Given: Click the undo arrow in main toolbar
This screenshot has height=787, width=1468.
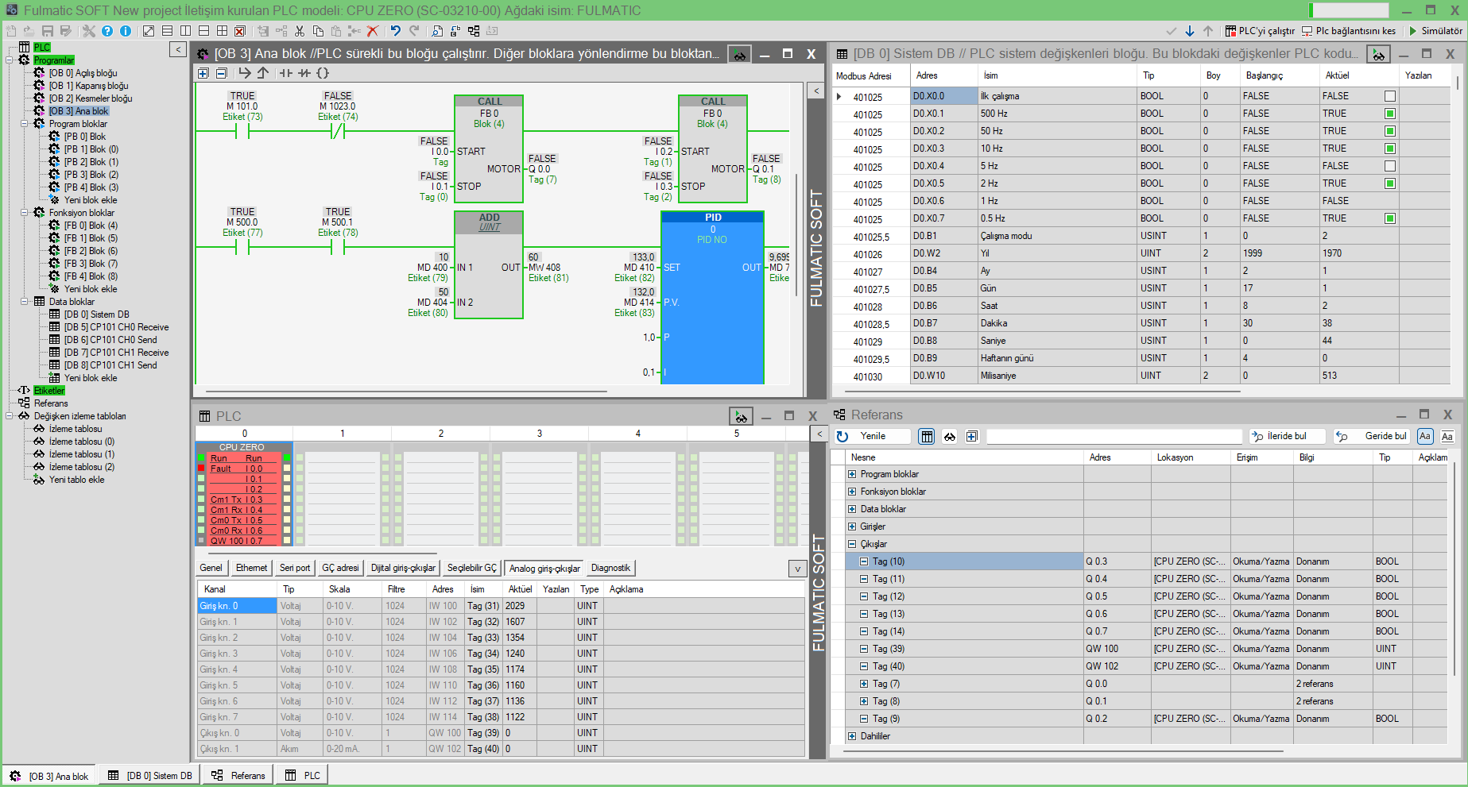Looking at the screenshot, I should pos(395,31).
